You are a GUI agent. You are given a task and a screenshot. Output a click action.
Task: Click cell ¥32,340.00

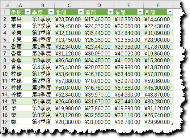69,46
